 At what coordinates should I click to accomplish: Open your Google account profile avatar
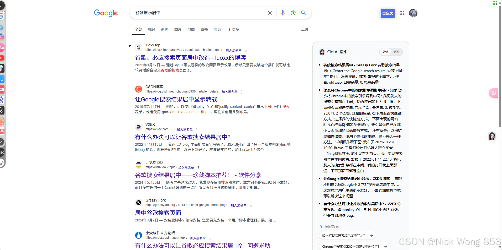pyautogui.click(x=413, y=13)
